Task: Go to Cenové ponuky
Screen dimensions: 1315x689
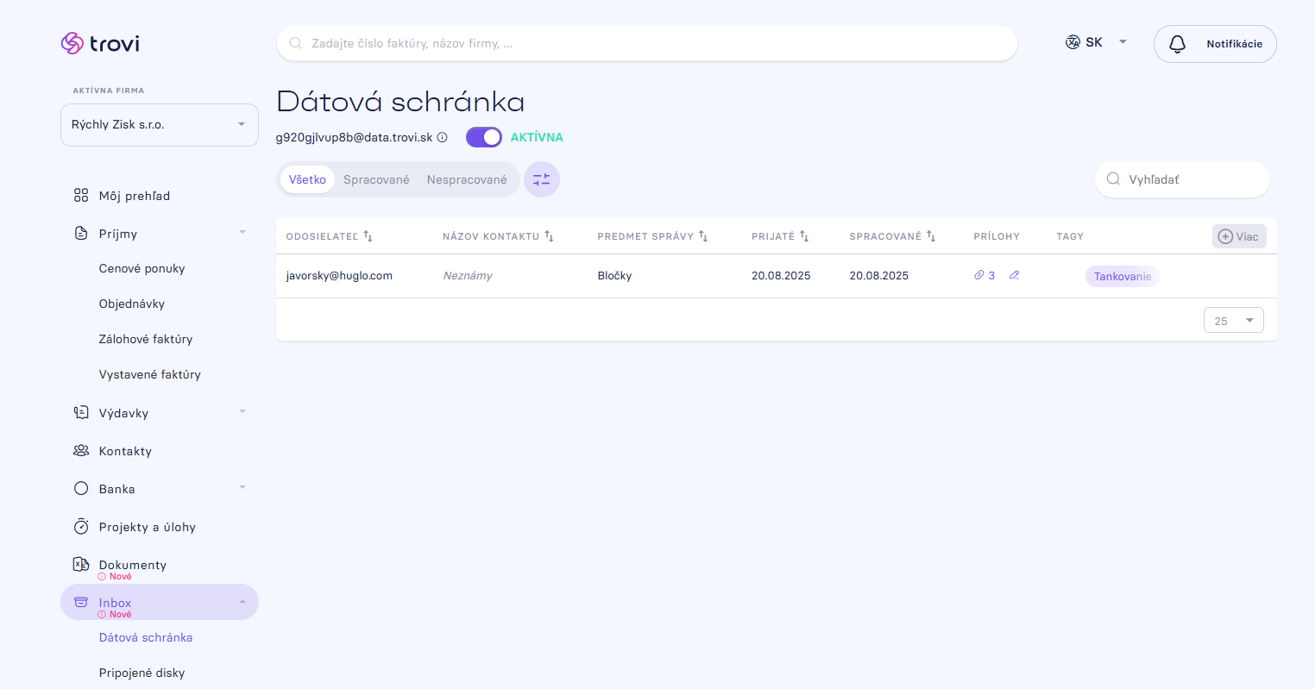Action: (x=142, y=269)
